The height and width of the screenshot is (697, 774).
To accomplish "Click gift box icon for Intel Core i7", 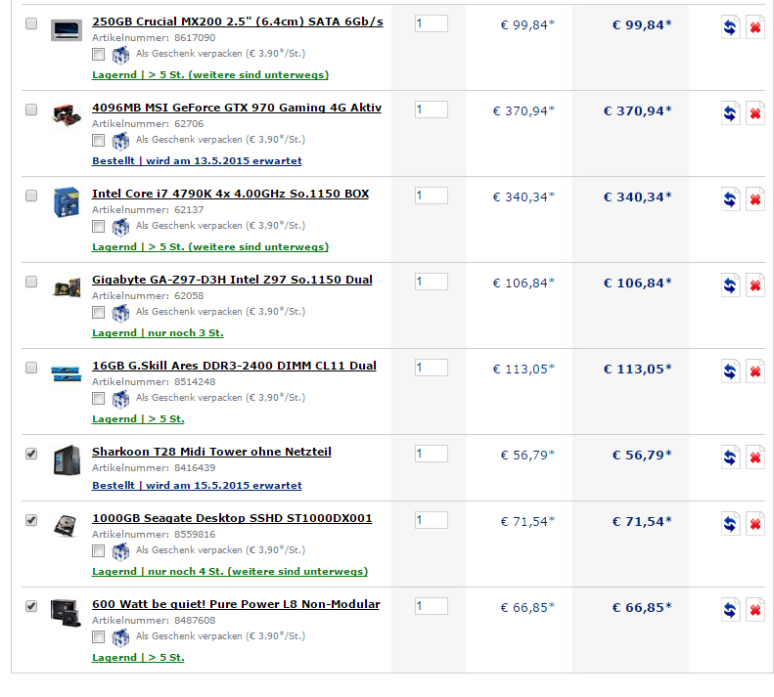I will pyautogui.click(x=120, y=227).
